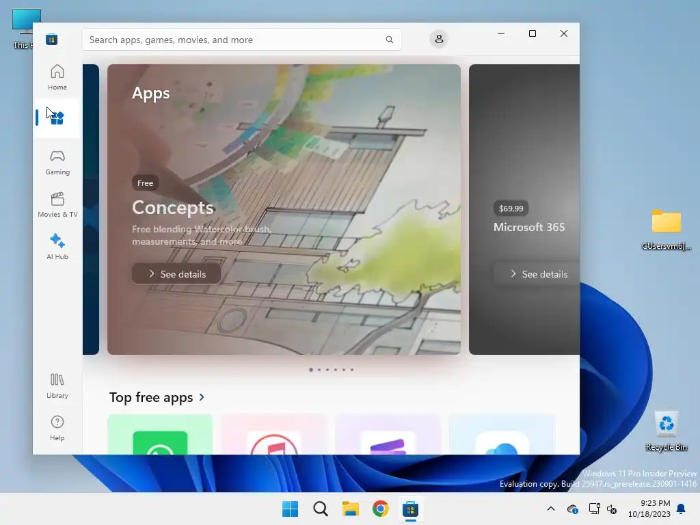Open the Gaming section
The image size is (700, 525).
pos(57,162)
